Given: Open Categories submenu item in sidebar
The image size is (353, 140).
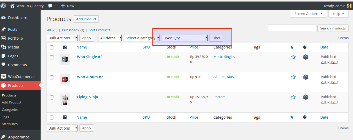Looking at the screenshot, I should tap(10, 110).
